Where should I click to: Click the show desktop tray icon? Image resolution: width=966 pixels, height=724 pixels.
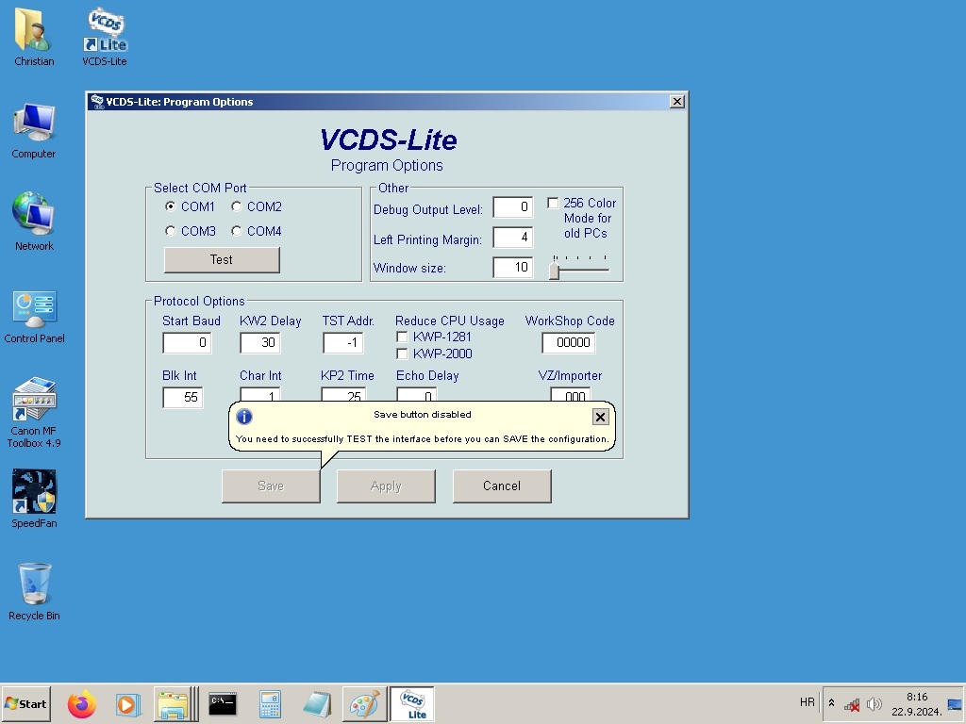click(955, 703)
